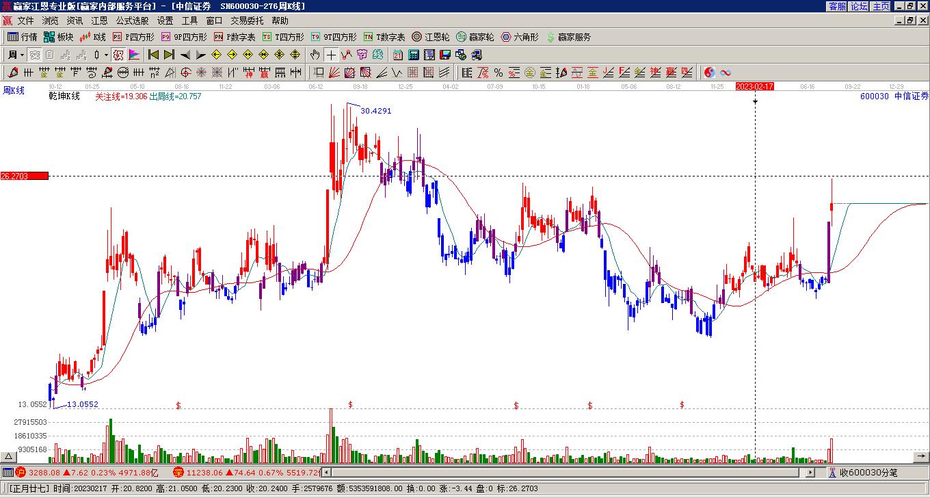Click the percent sign drawing tool

click(499, 73)
